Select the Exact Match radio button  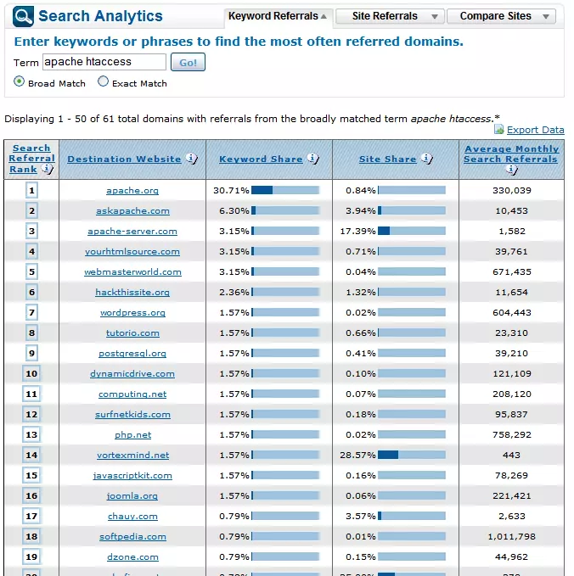click(104, 82)
